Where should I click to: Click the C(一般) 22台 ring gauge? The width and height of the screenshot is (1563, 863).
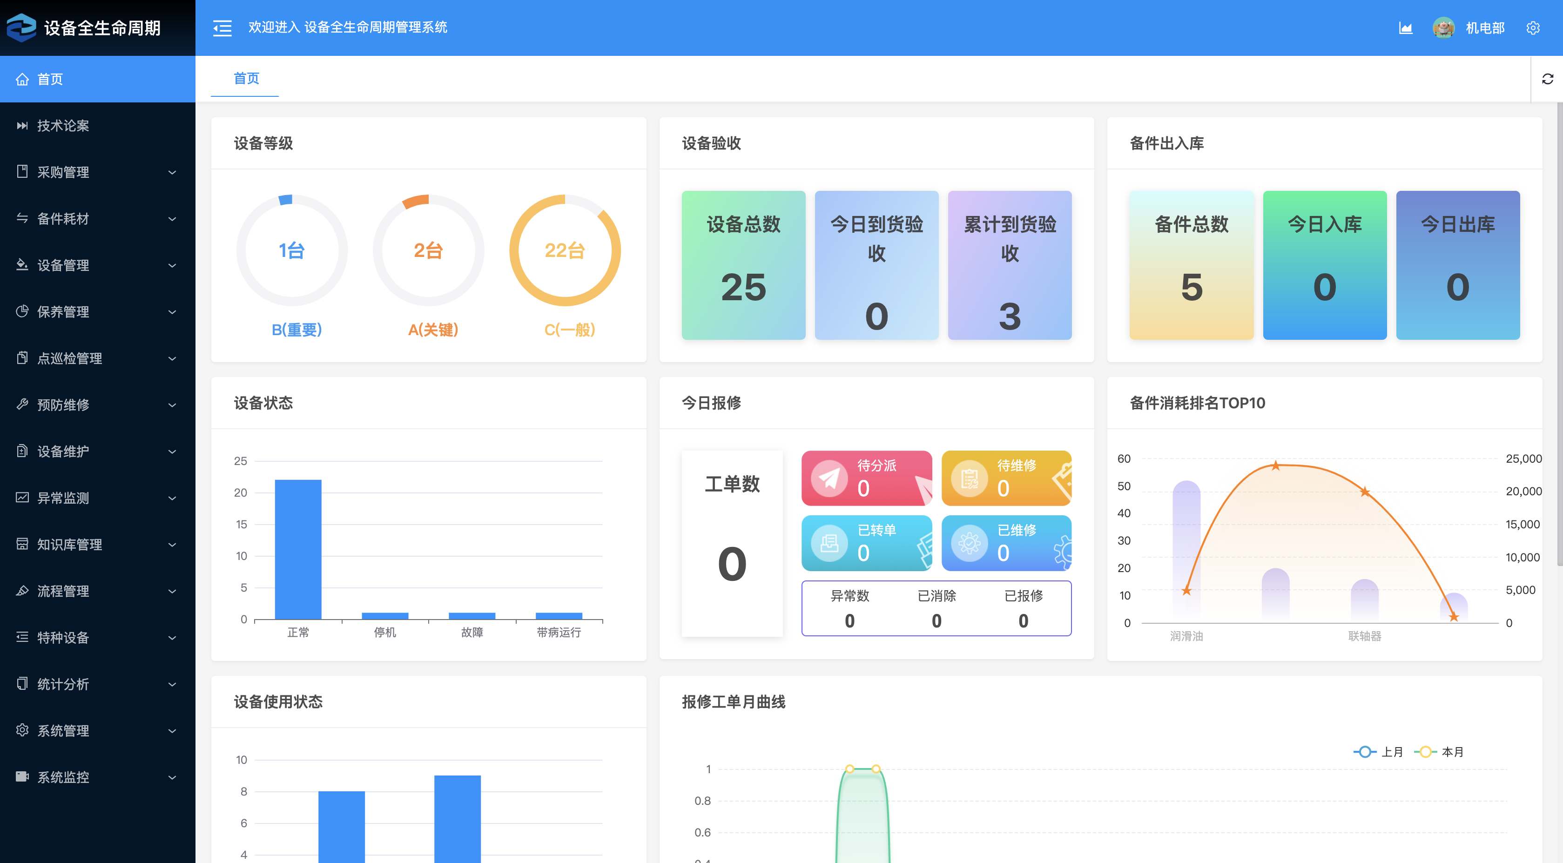(565, 250)
